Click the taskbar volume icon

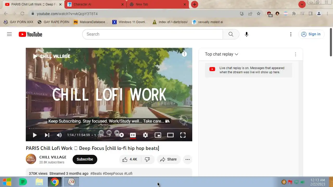coord(302,182)
